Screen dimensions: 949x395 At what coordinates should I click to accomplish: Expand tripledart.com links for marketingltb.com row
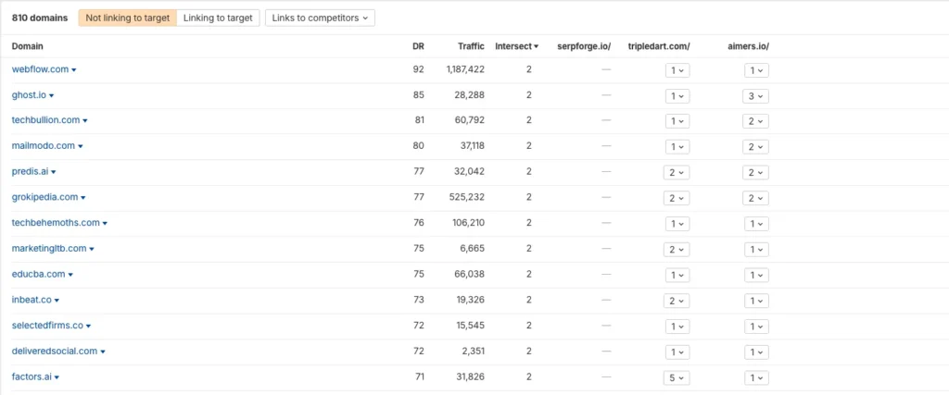coord(677,250)
